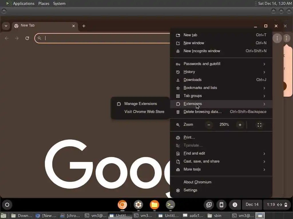This screenshot has height=219, width=293.
Task: Click the printer icon beside Print
Action: [178, 138]
